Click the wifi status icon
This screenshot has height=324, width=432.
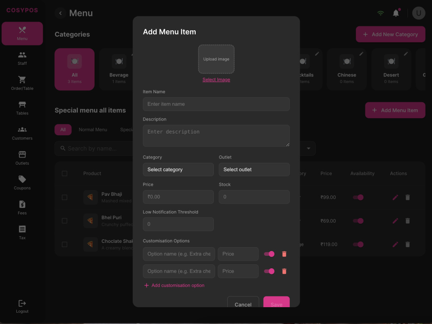click(x=381, y=13)
